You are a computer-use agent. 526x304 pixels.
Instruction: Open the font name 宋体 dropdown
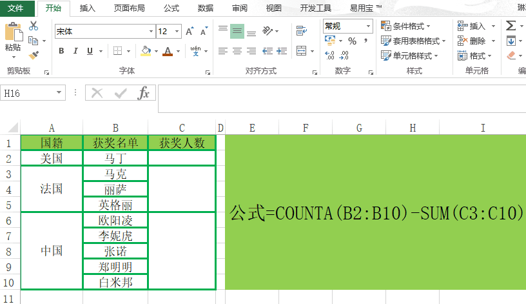coord(151,32)
